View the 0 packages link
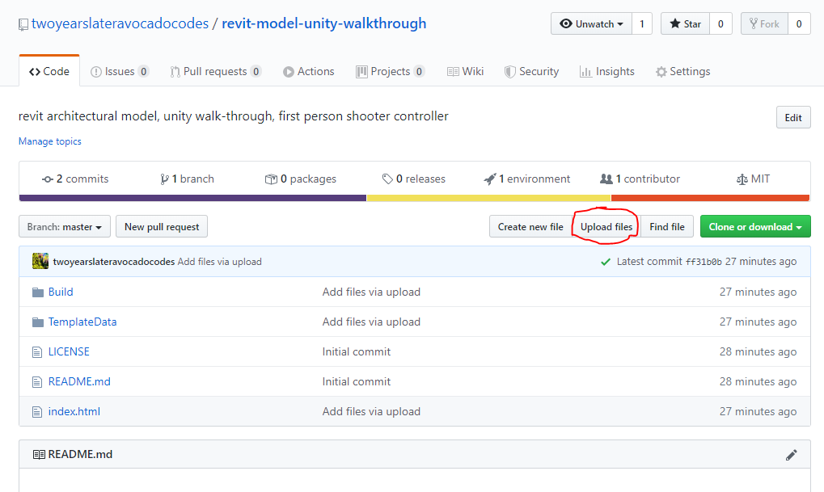 [x=301, y=179]
